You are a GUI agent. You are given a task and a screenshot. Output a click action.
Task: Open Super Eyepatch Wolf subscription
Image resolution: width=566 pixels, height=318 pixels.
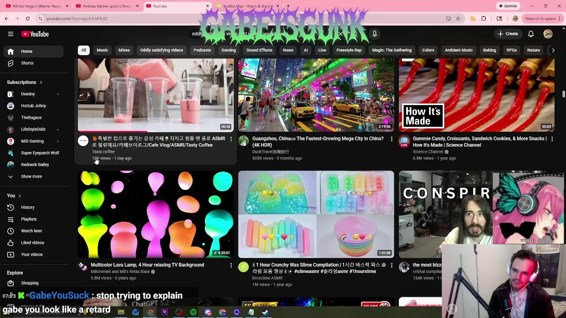coord(34,153)
